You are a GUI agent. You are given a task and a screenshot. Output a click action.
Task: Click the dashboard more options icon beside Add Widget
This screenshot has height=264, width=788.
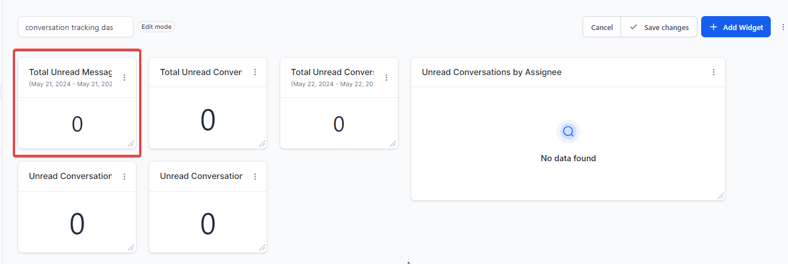784,27
